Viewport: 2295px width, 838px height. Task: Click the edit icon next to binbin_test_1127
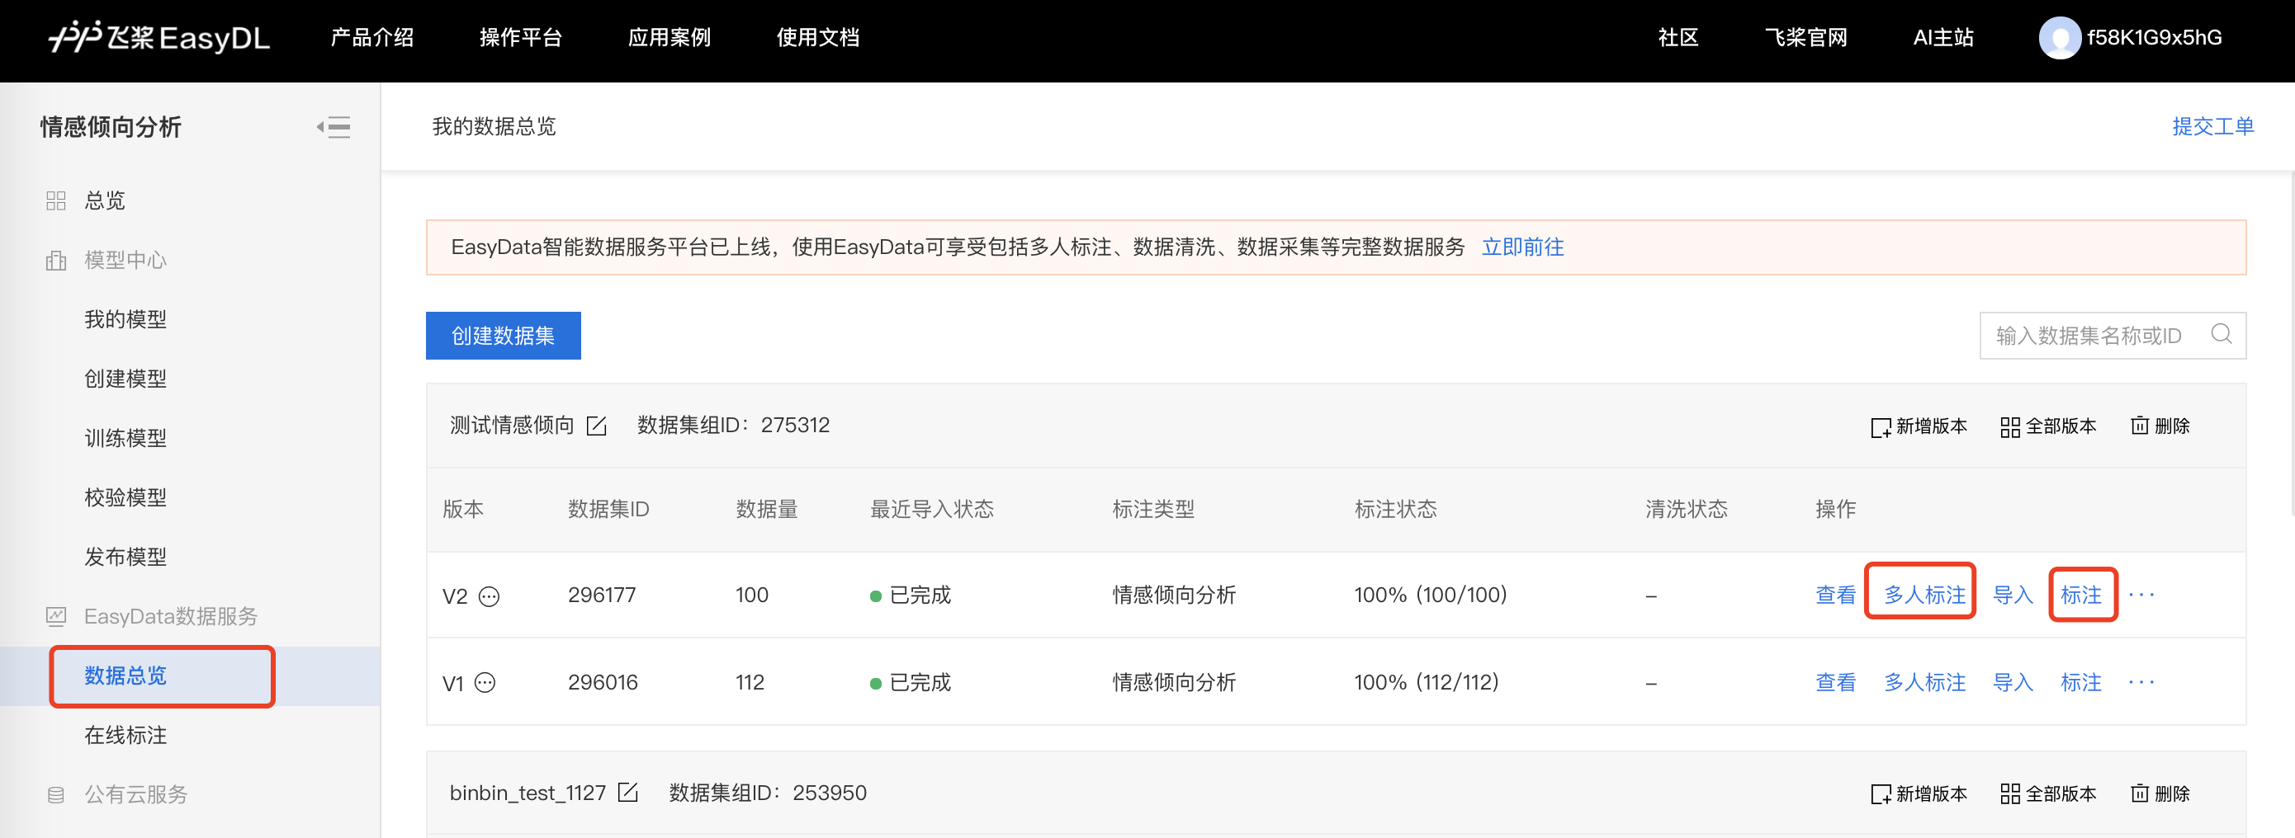(x=628, y=793)
